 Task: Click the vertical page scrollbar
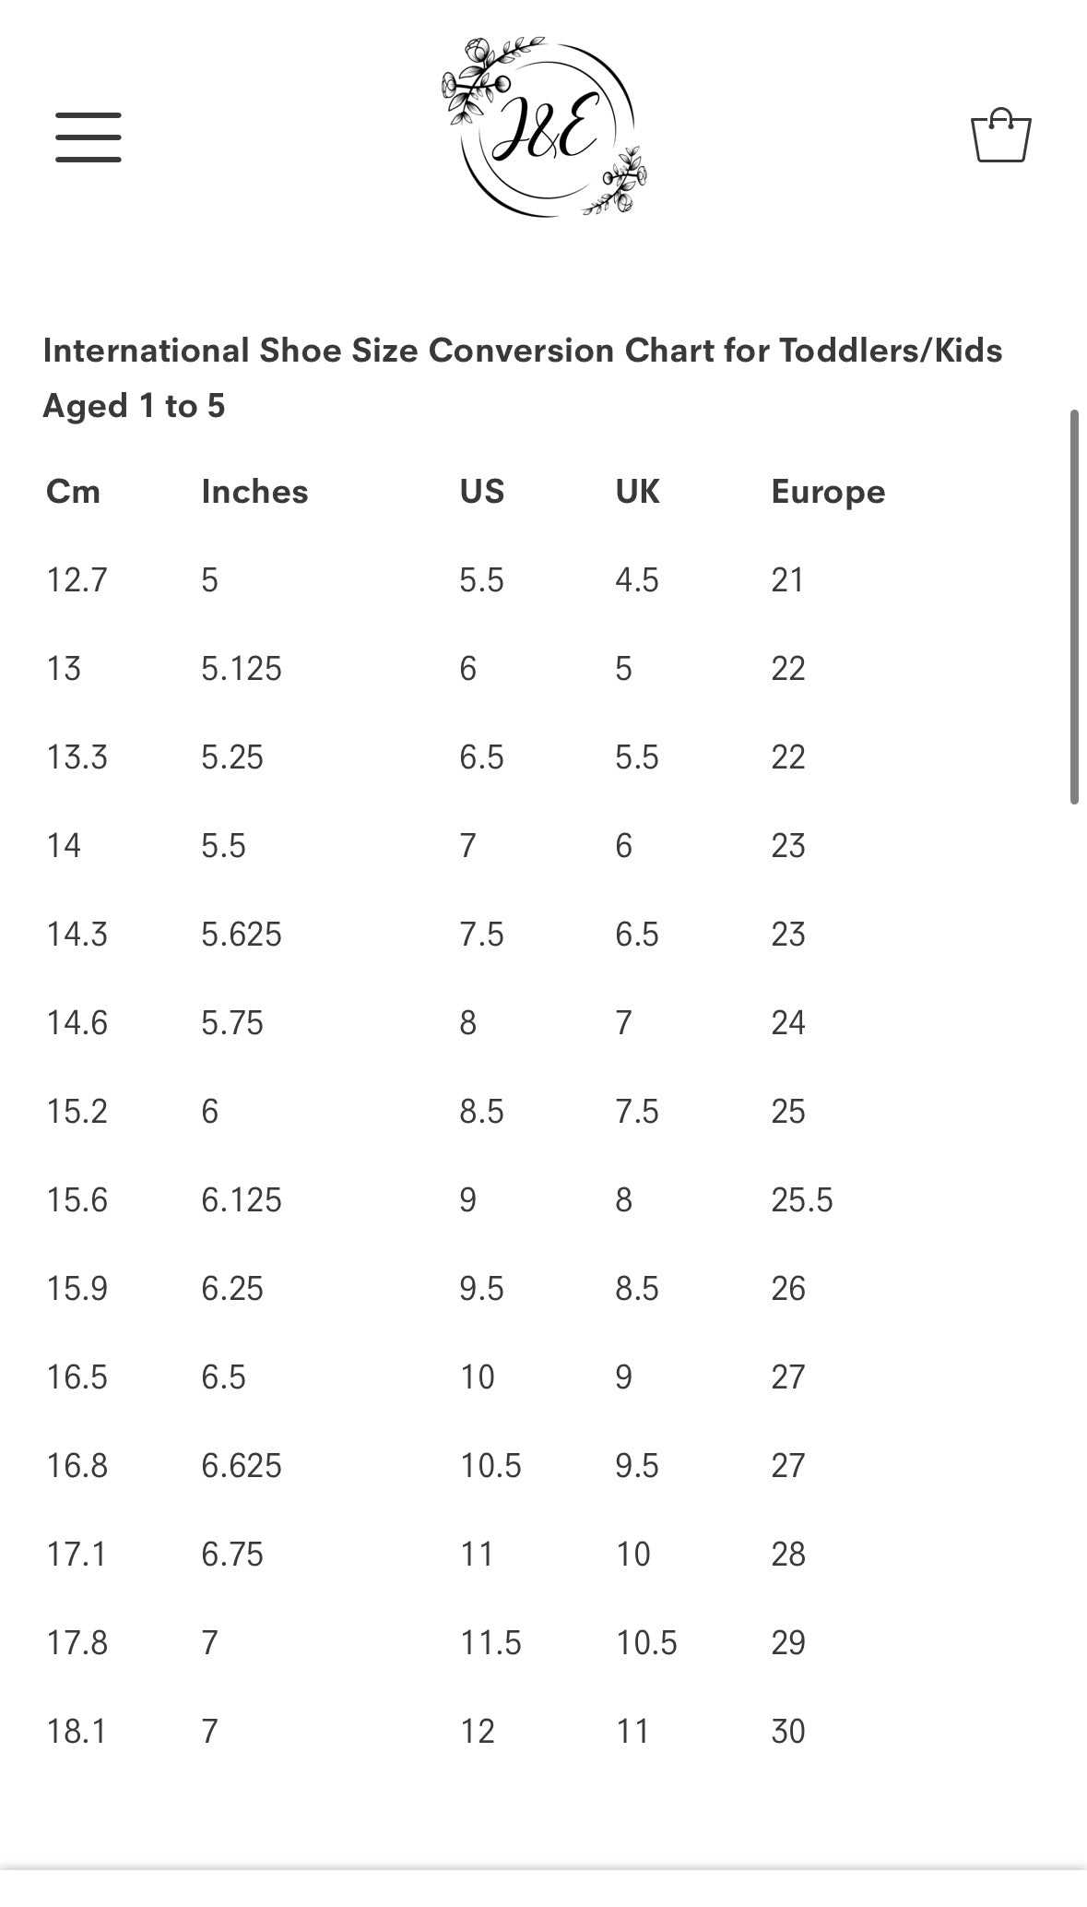[1074, 606]
